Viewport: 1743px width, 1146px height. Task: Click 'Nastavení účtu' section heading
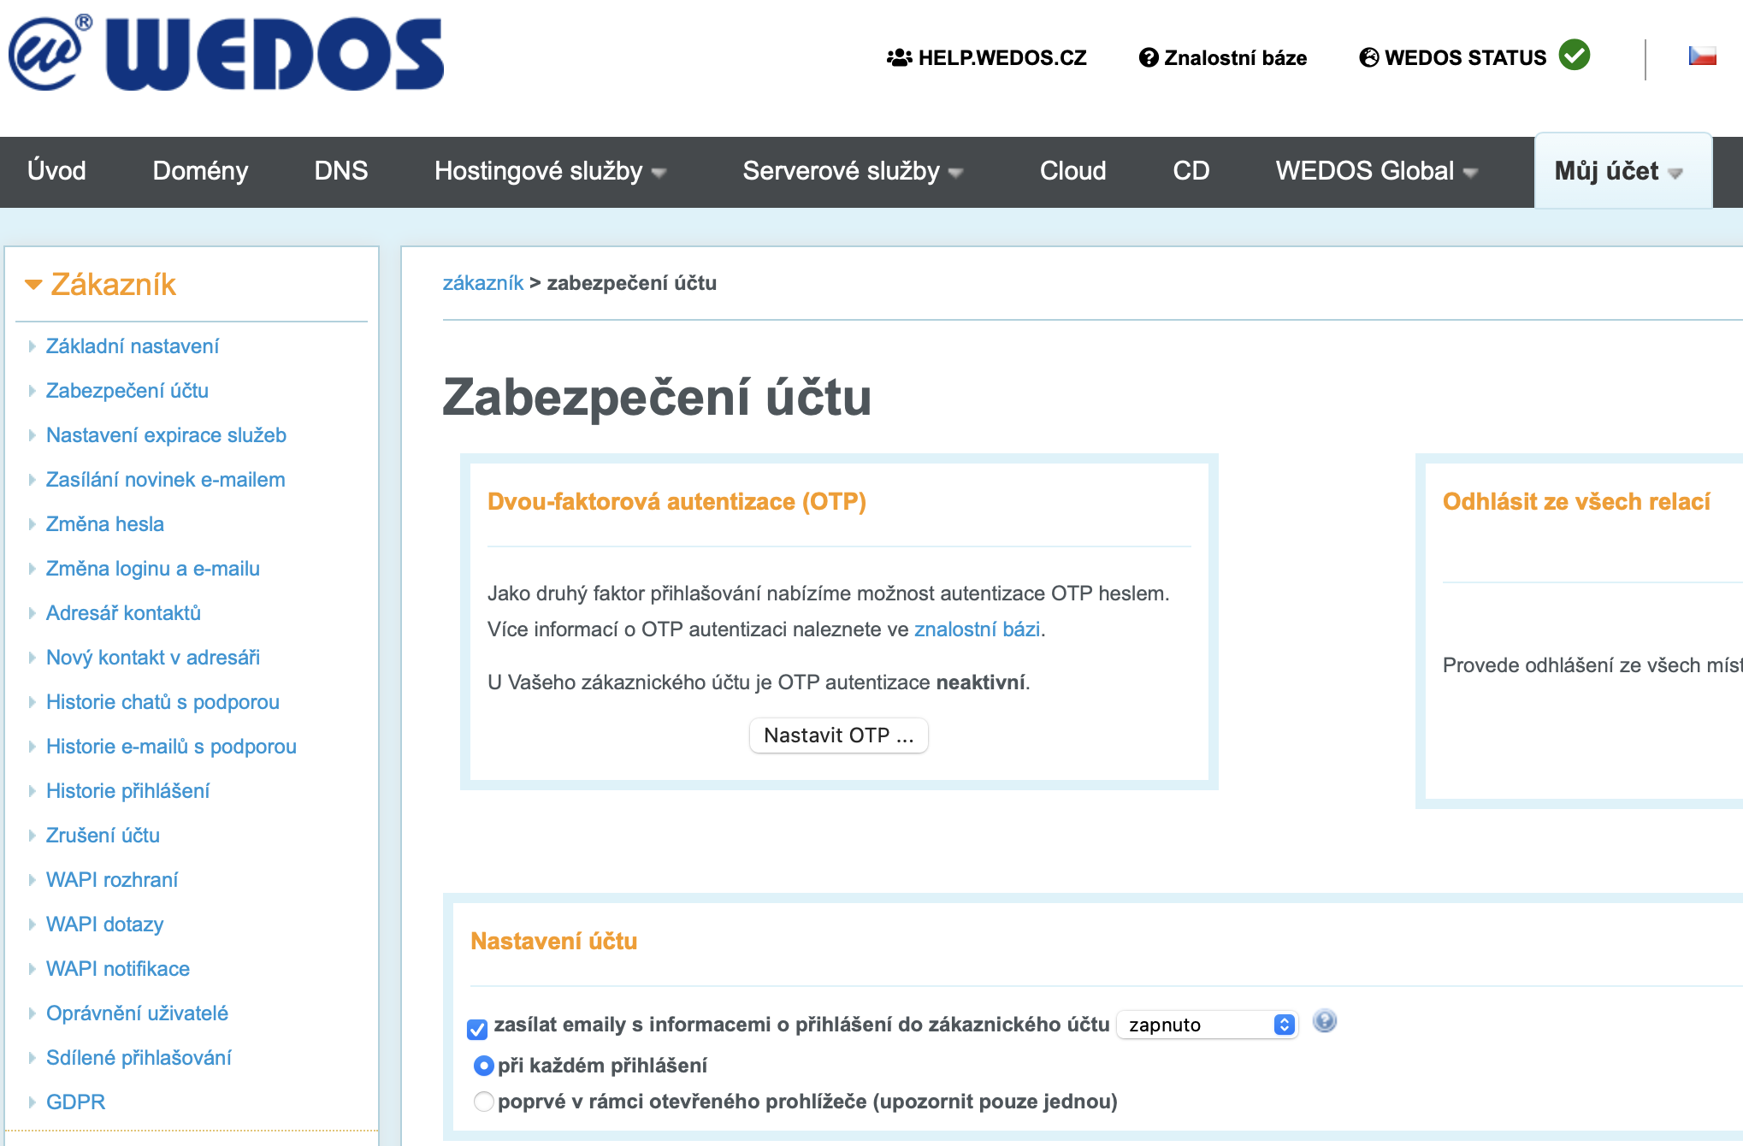pos(554,942)
